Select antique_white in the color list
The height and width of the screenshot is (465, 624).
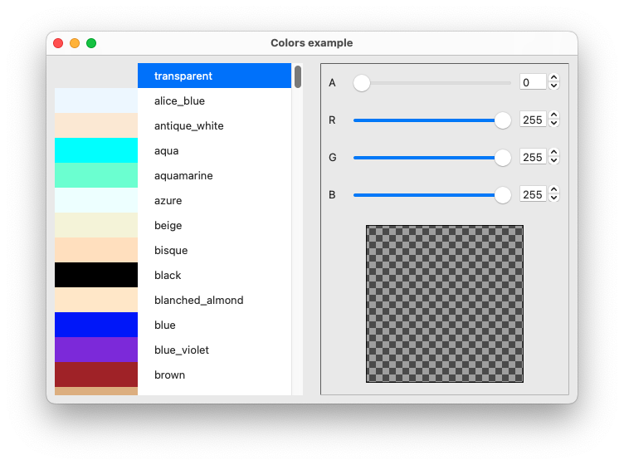point(214,126)
